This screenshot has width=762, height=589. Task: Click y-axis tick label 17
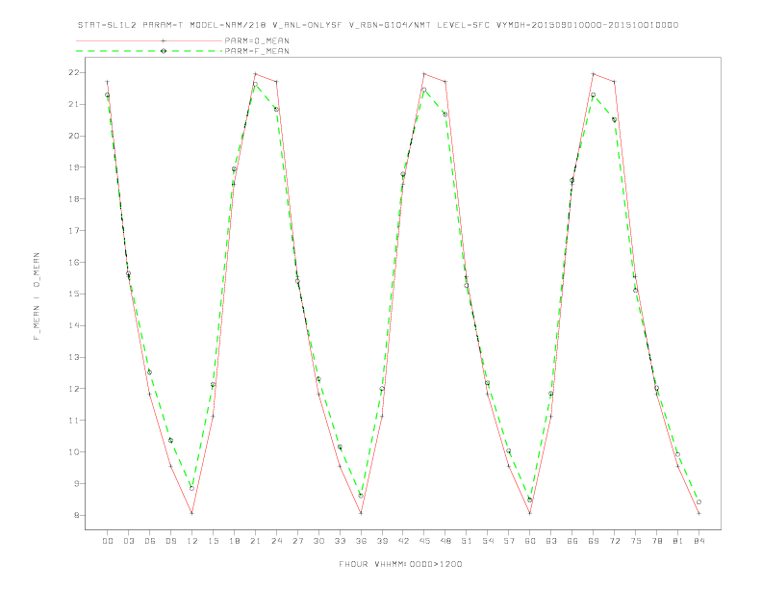[74, 230]
